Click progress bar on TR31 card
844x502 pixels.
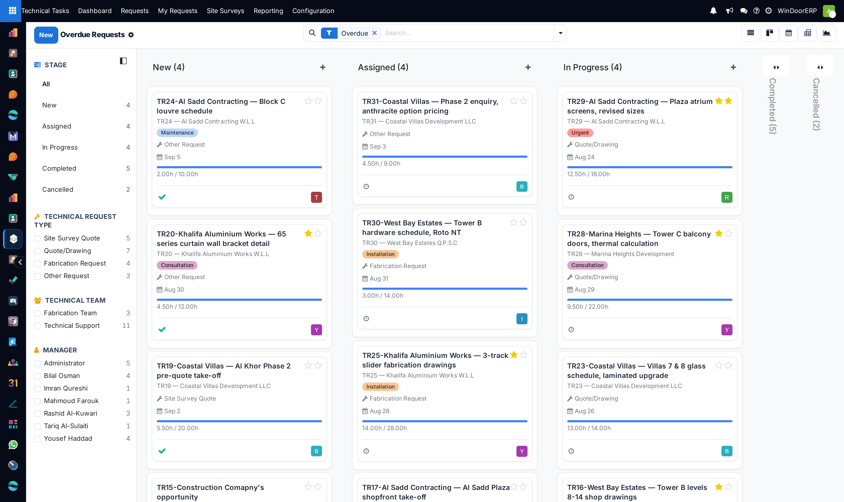click(445, 157)
